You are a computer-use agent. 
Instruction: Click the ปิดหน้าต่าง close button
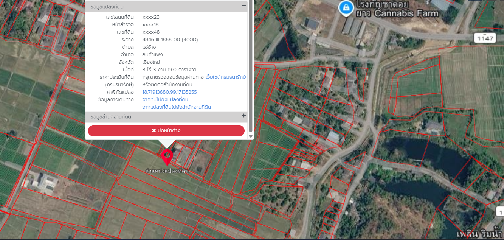(x=166, y=131)
